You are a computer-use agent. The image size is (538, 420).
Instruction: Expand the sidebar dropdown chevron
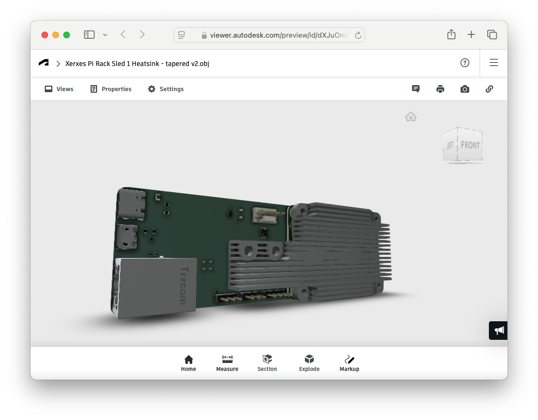click(105, 35)
